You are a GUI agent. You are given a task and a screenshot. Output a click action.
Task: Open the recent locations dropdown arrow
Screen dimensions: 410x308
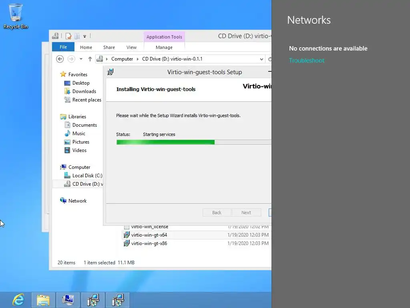(x=81, y=59)
